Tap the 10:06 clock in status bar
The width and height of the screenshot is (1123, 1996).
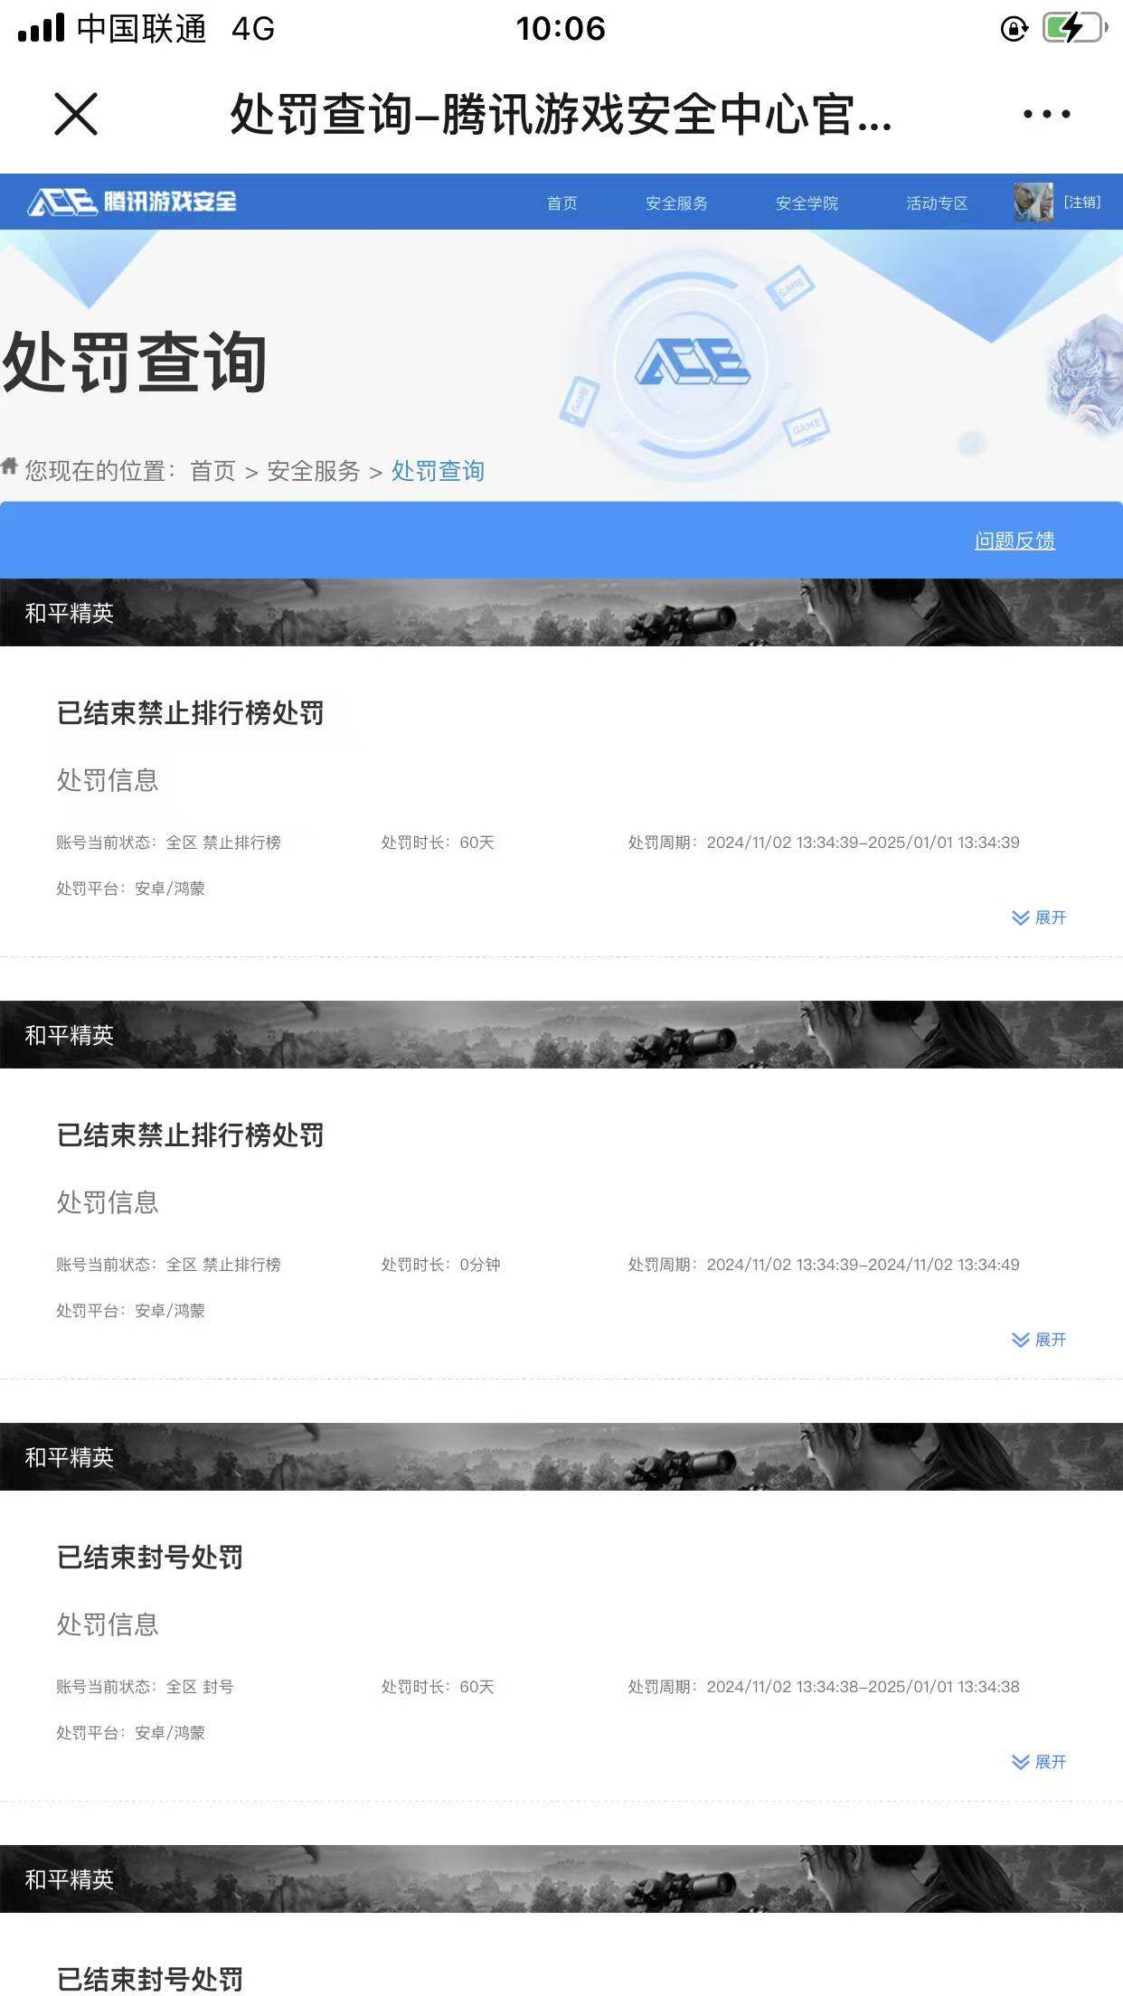point(561,28)
